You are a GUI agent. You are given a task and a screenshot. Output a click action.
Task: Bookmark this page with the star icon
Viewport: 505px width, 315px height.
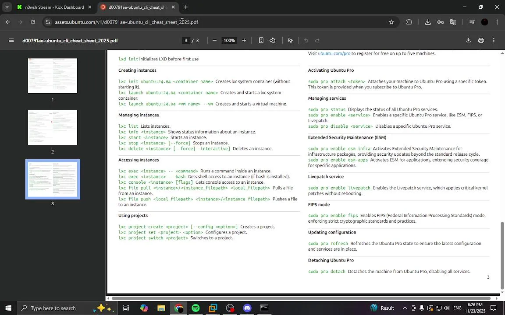(391, 22)
